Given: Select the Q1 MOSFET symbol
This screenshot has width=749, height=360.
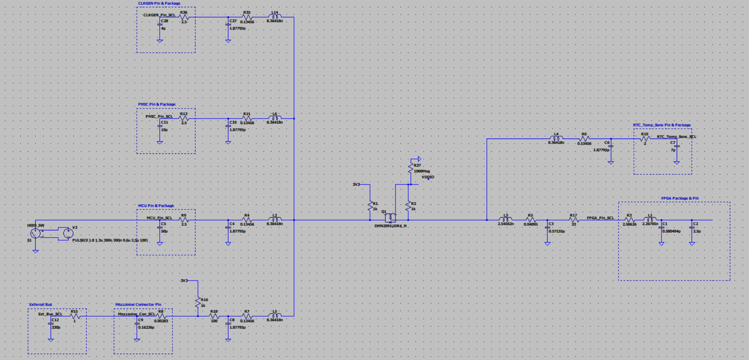Looking at the screenshot, I should coord(390,218).
